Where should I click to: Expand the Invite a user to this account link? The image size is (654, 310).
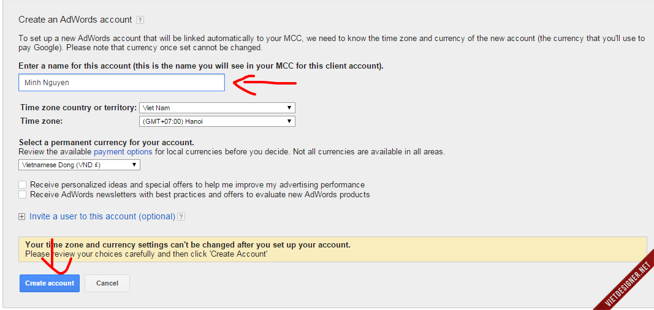point(102,217)
